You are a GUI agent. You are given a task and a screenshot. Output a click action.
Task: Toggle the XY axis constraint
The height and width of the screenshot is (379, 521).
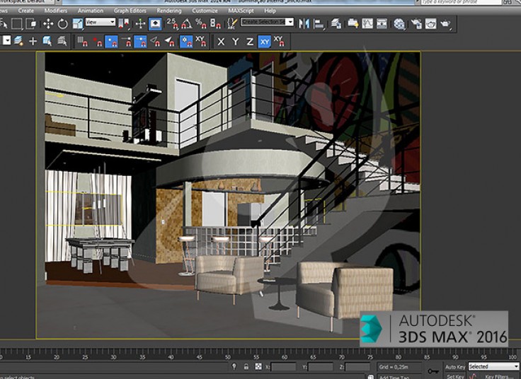click(264, 42)
